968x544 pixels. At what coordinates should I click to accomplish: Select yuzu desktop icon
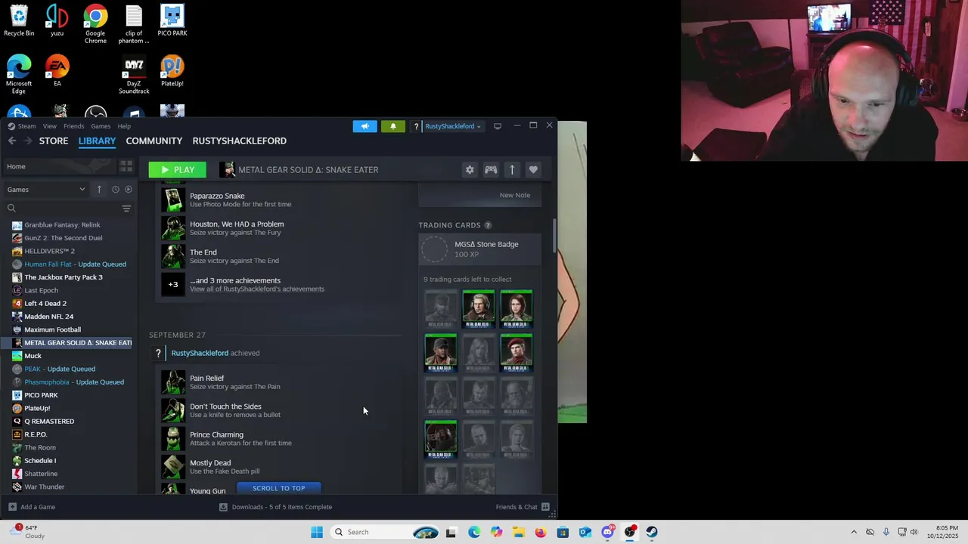tap(57, 20)
